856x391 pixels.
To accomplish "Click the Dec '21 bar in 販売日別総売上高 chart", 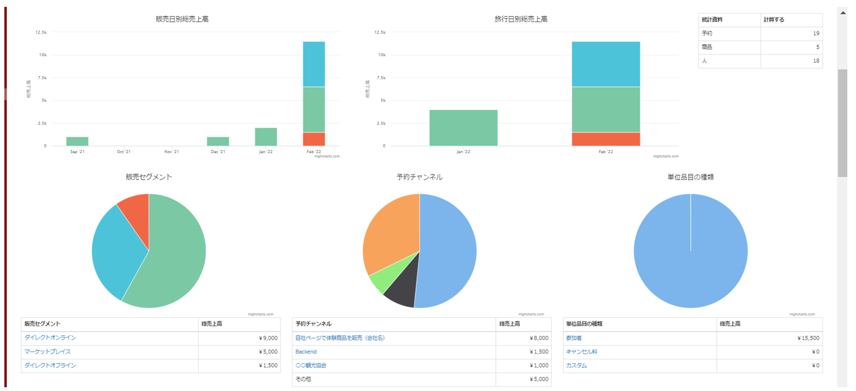I will coord(218,141).
